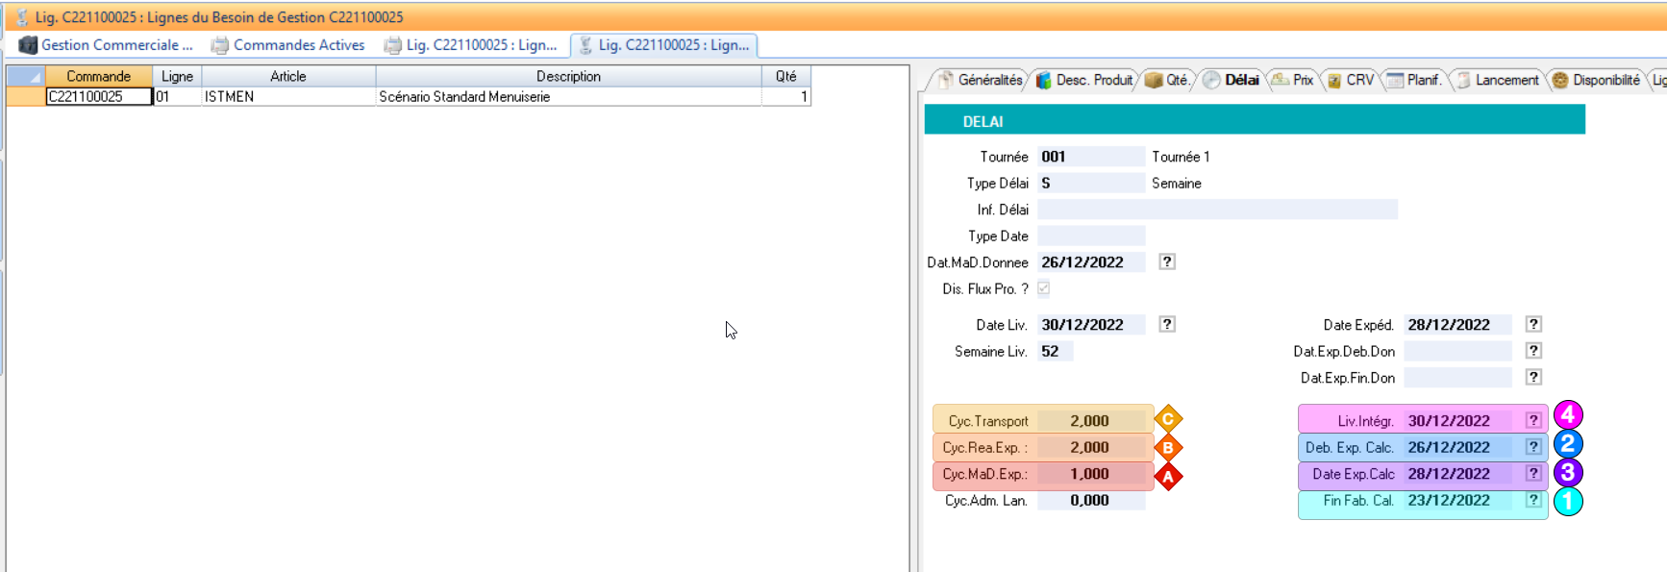The width and height of the screenshot is (1667, 572).
Task: Open date picker for Dat.Exp.Fin.Don field
Action: tap(1533, 377)
